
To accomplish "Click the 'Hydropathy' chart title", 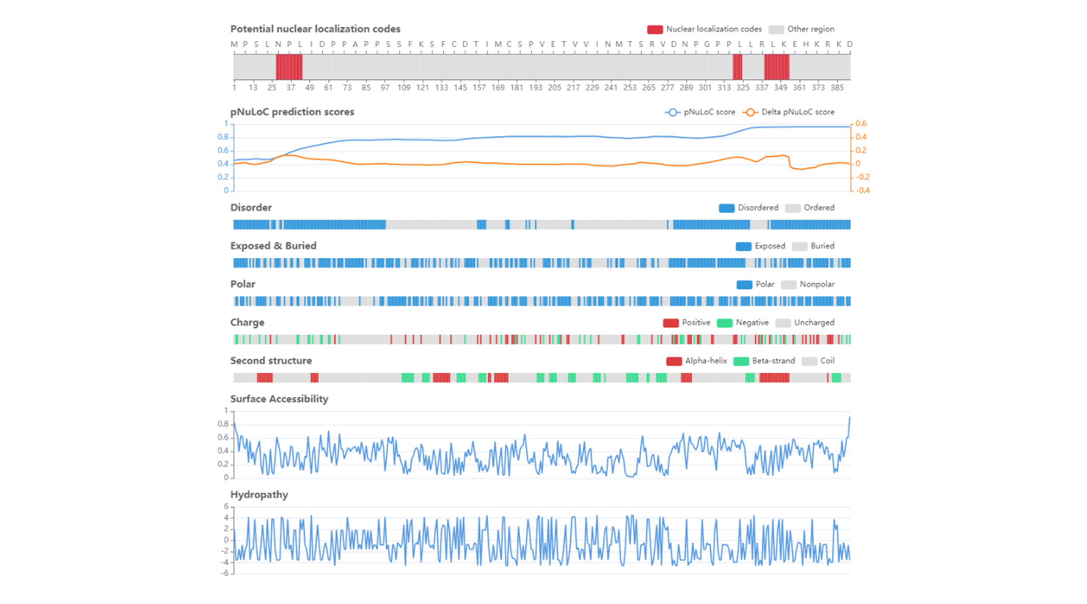I will 259,495.
